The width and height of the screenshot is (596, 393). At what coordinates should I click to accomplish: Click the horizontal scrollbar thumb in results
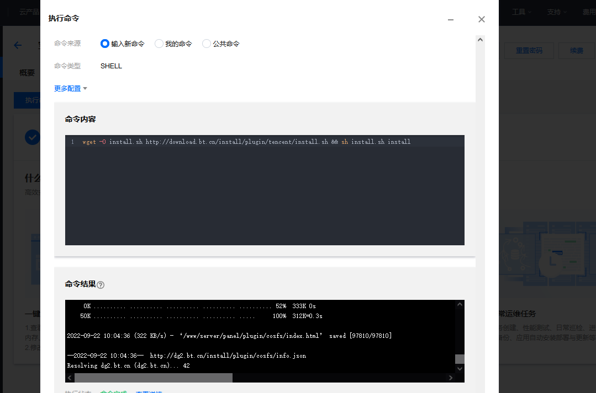[x=154, y=378]
